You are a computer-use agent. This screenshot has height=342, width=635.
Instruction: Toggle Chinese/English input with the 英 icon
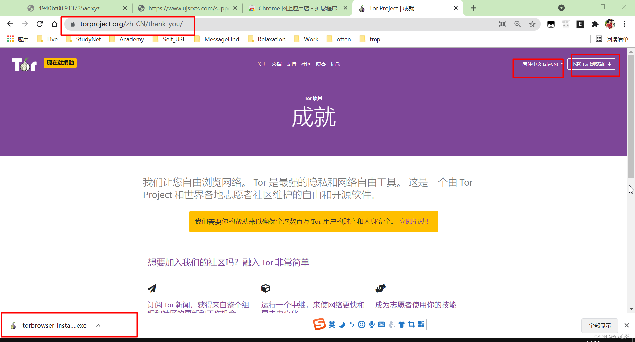(x=332, y=324)
